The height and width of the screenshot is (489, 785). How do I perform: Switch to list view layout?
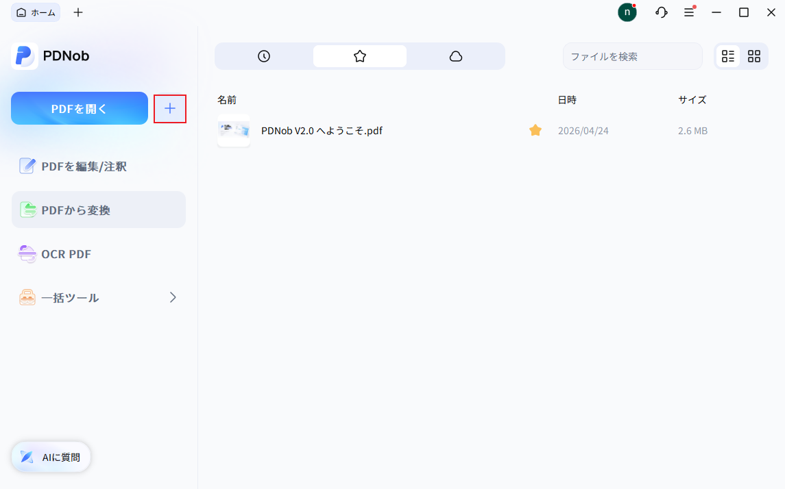tap(728, 56)
